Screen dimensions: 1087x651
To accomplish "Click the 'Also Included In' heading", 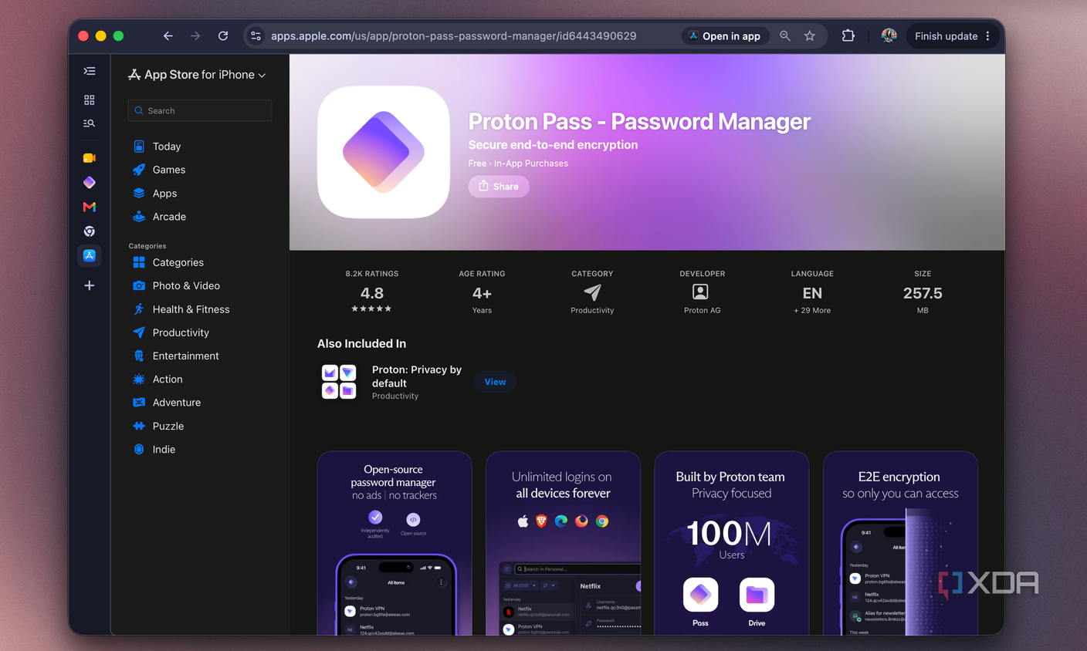I will (x=361, y=344).
